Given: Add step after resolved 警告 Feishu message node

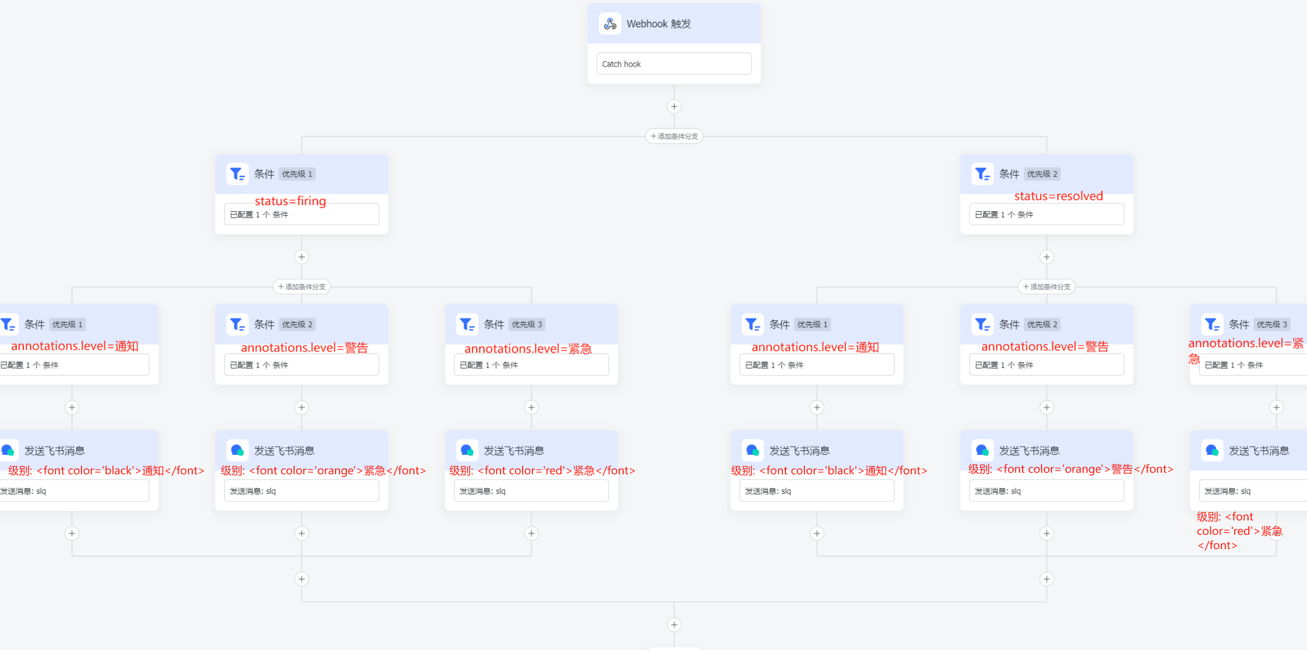Looking at the screenshot, I should (1047, 534).
